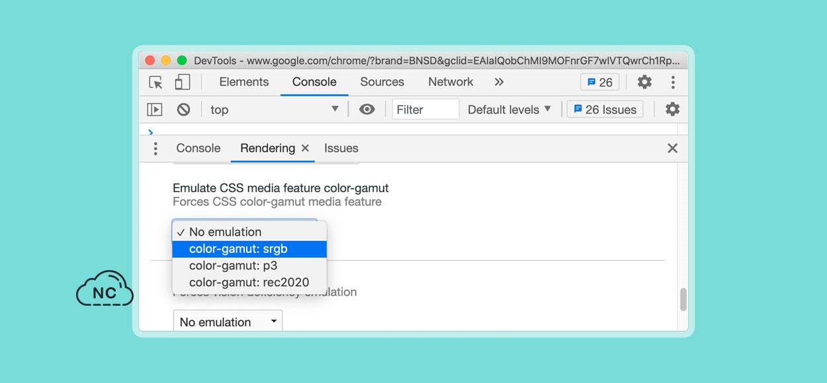Click the 26 messages badge icon
This screenshot has height=383, width=827.
tap(600, 82)
